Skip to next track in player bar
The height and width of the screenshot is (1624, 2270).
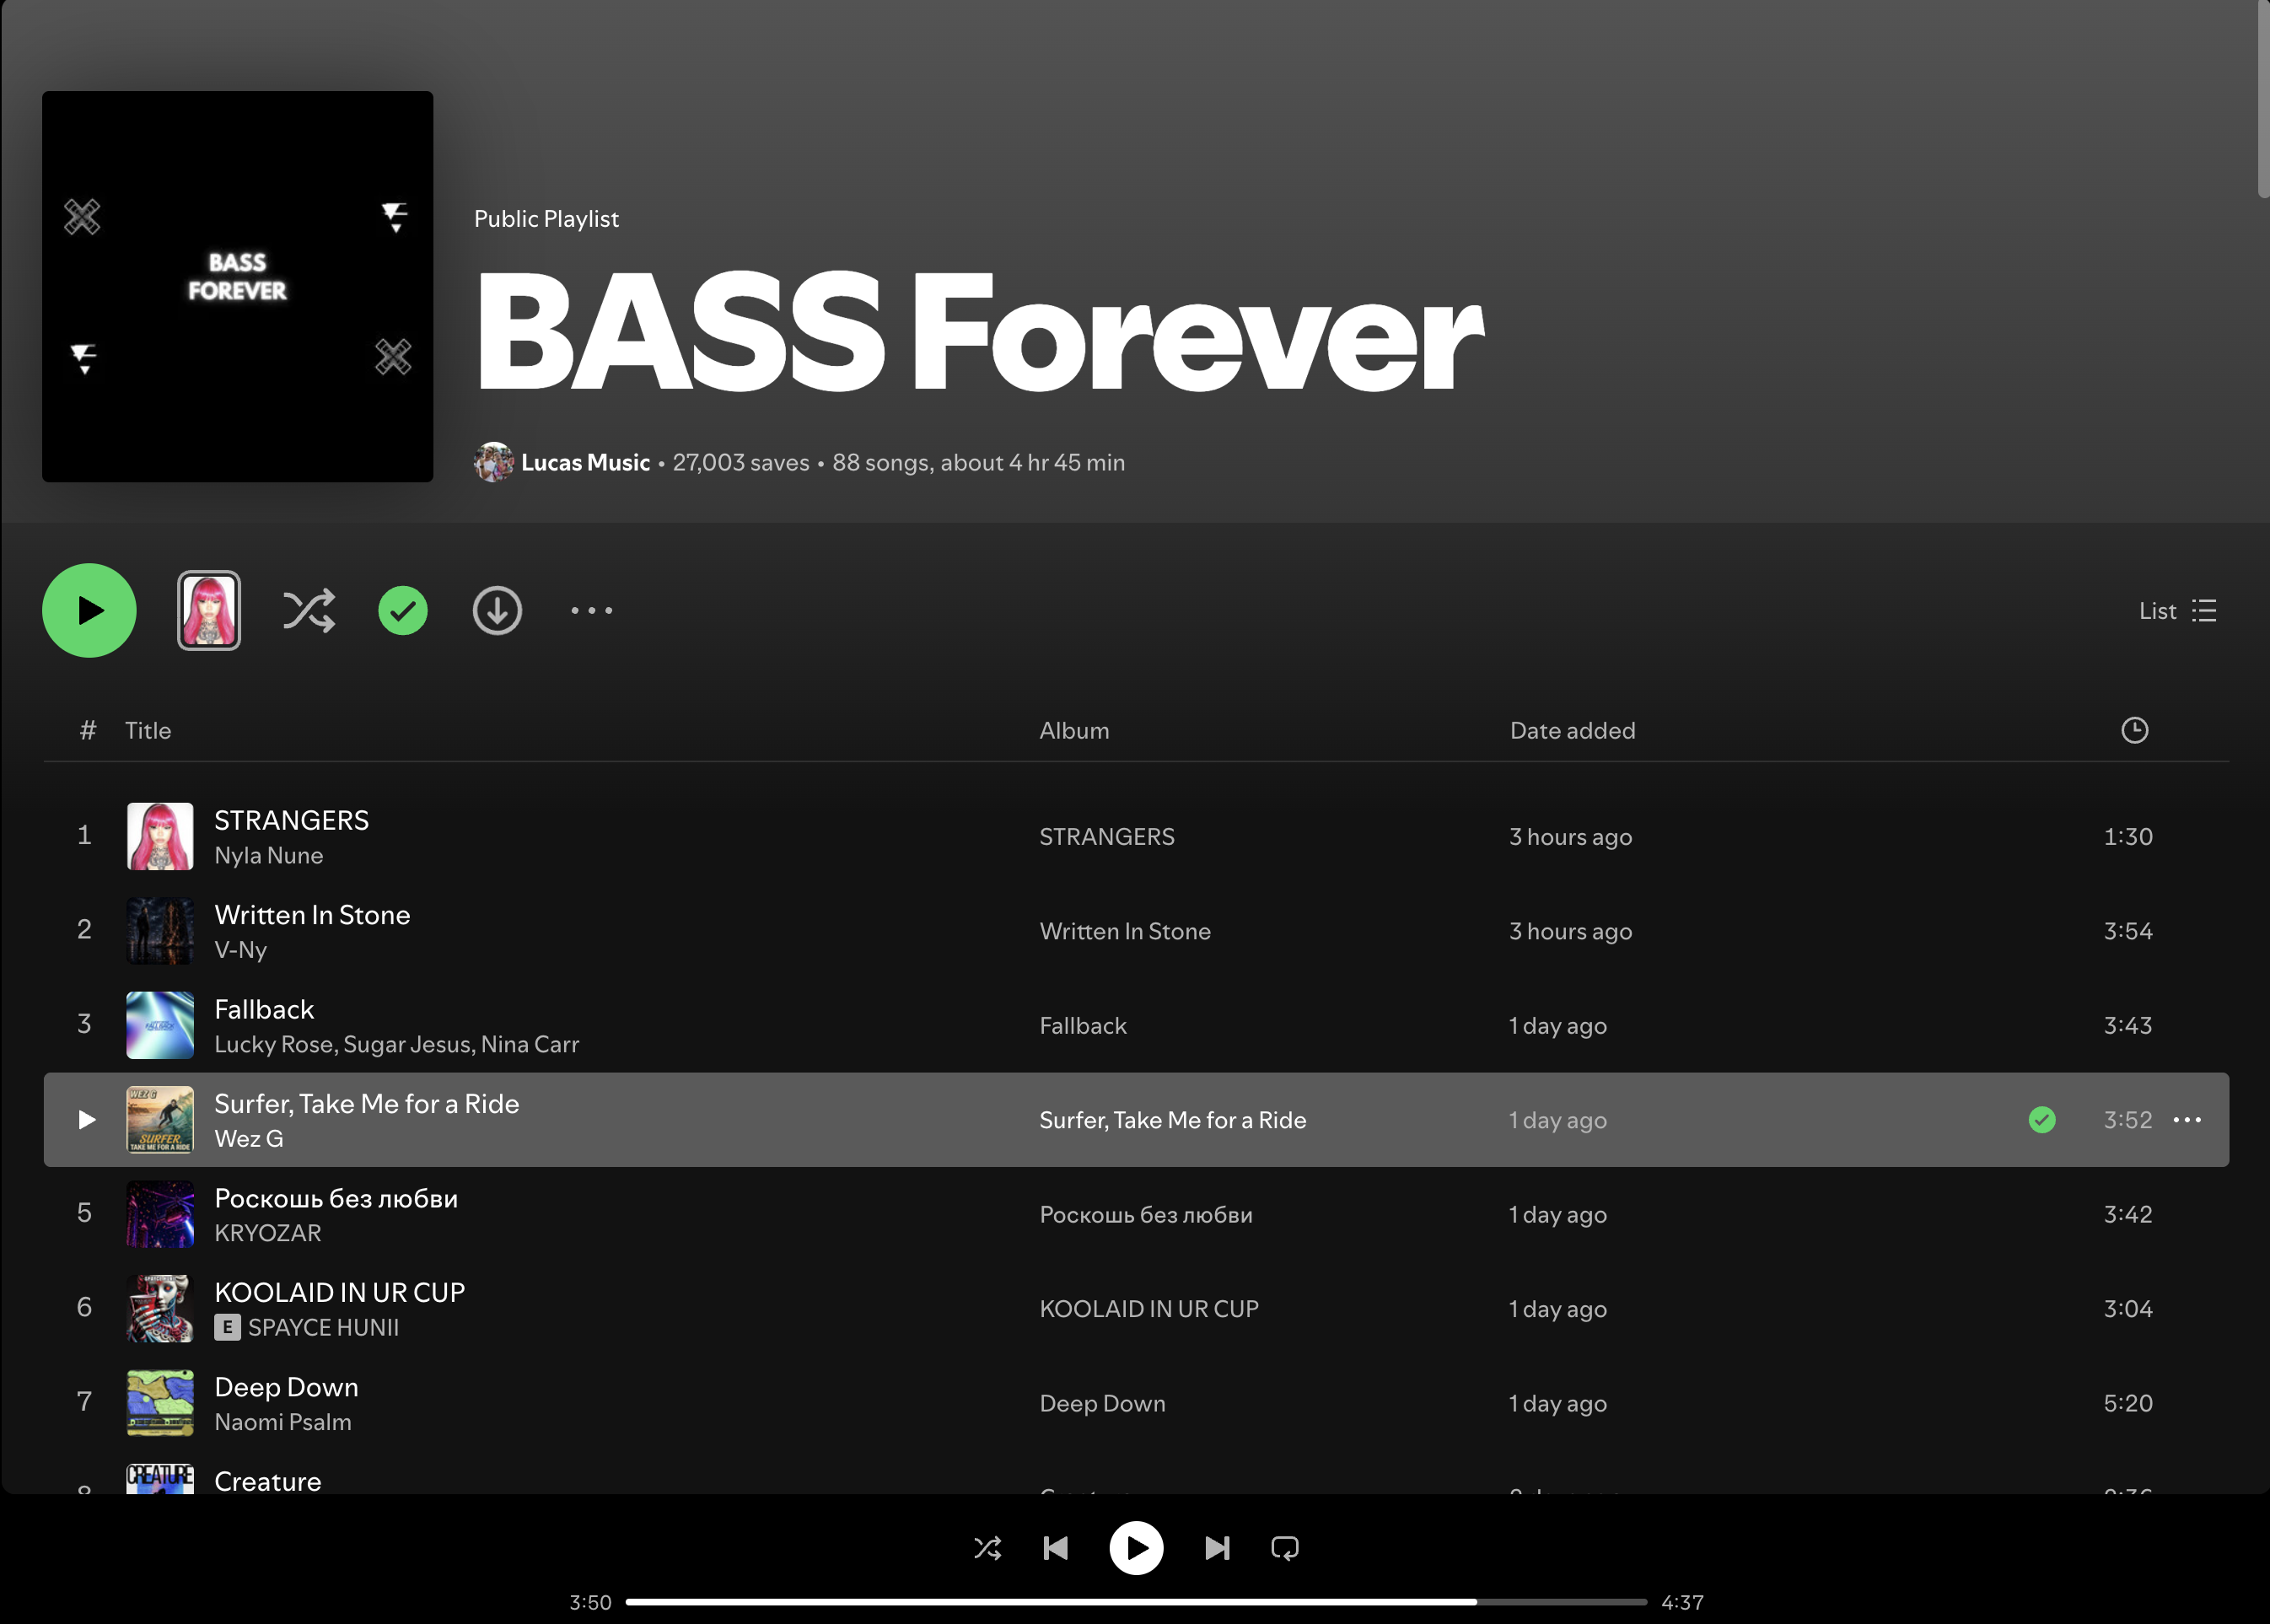click(1217, 1548)
